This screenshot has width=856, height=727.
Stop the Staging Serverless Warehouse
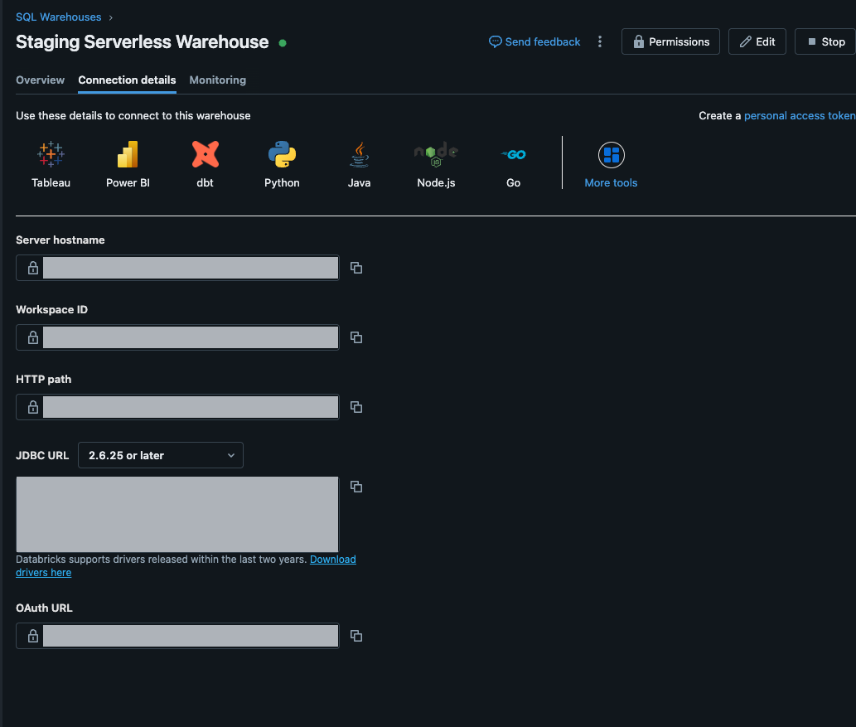[826, 41]
